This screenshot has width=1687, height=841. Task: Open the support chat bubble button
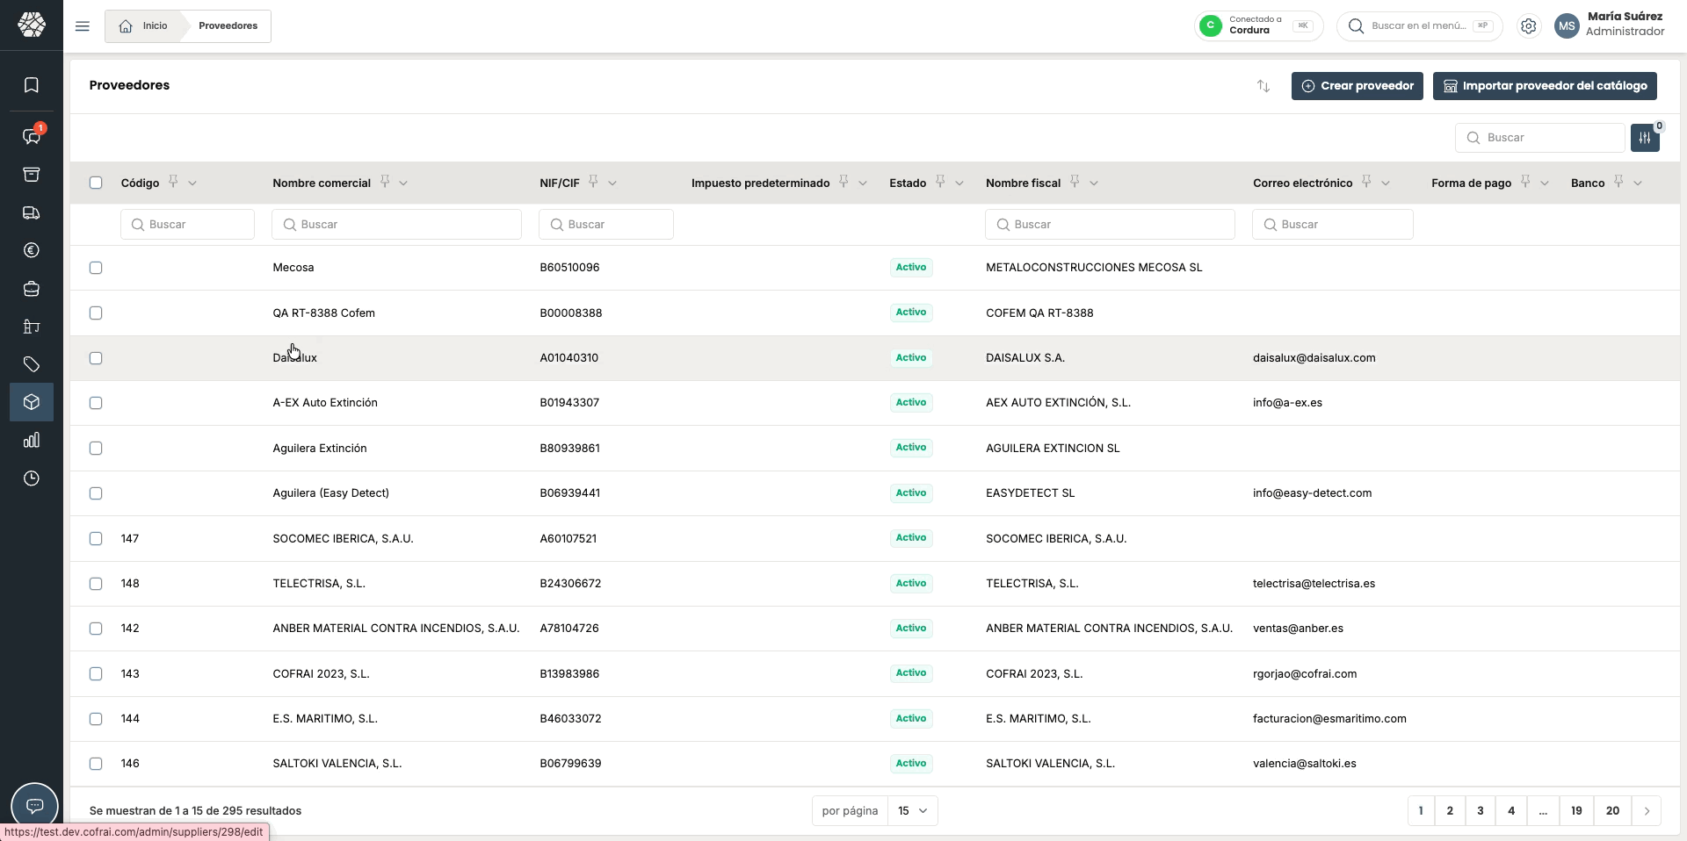coord(34,806)
